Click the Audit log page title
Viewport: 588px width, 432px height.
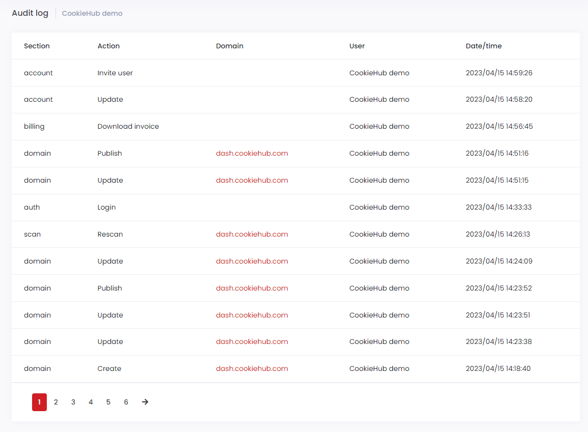click(30, 13)
